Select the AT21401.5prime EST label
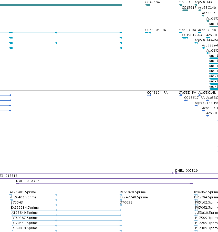This screenshot has height=232, width=218. pyautogui.click(x=23, y=192)
